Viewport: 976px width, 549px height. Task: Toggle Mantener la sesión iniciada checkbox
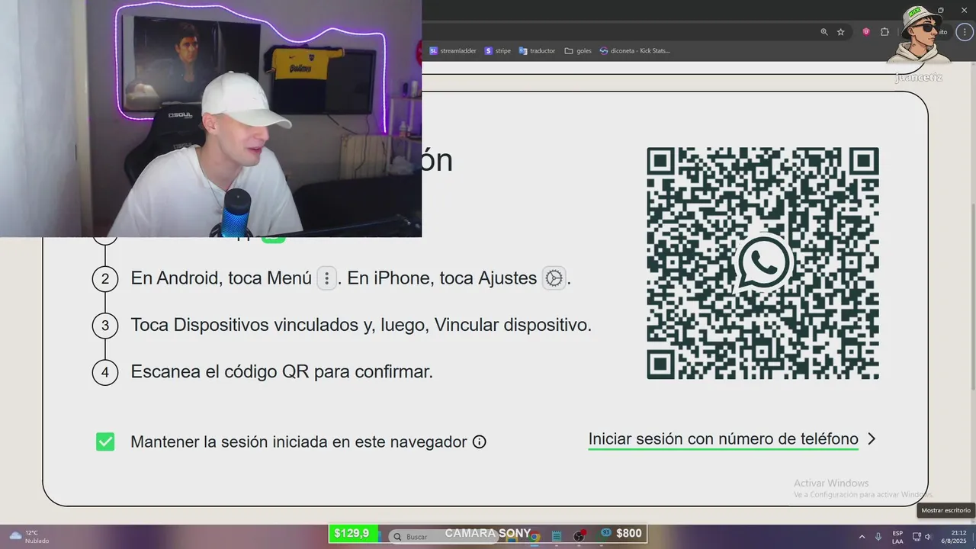point(105,441)
